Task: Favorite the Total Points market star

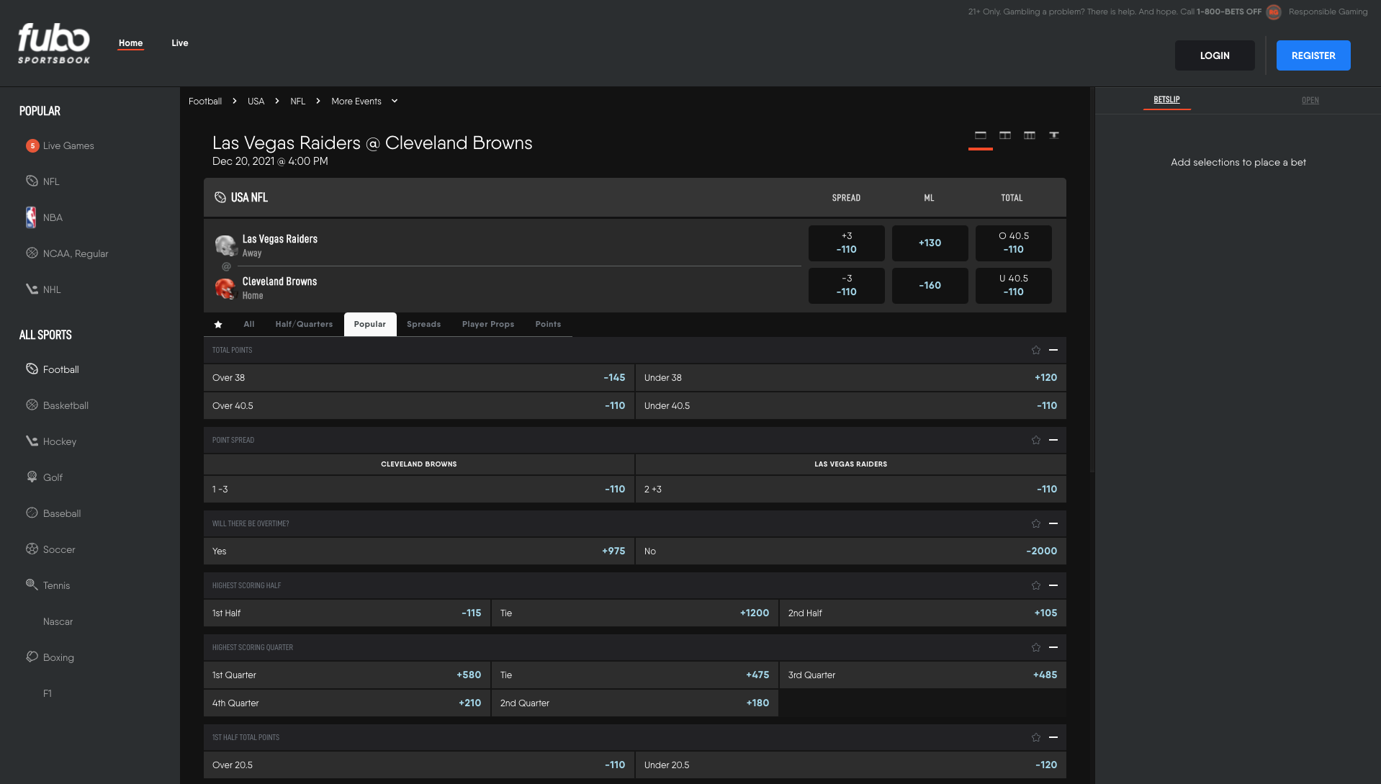Action: tap(1035, 351)
